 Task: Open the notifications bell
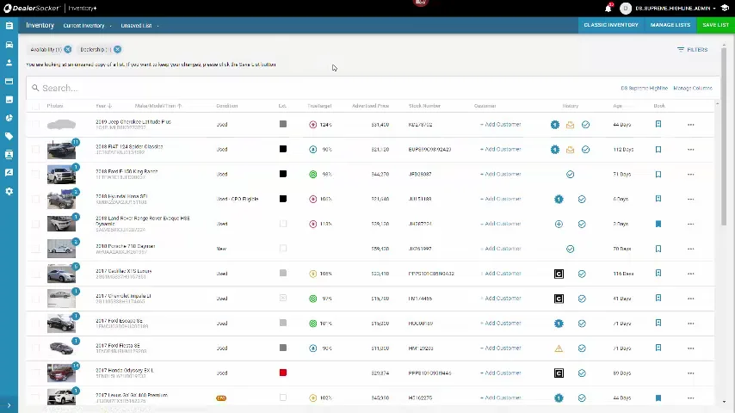[608, 9]
